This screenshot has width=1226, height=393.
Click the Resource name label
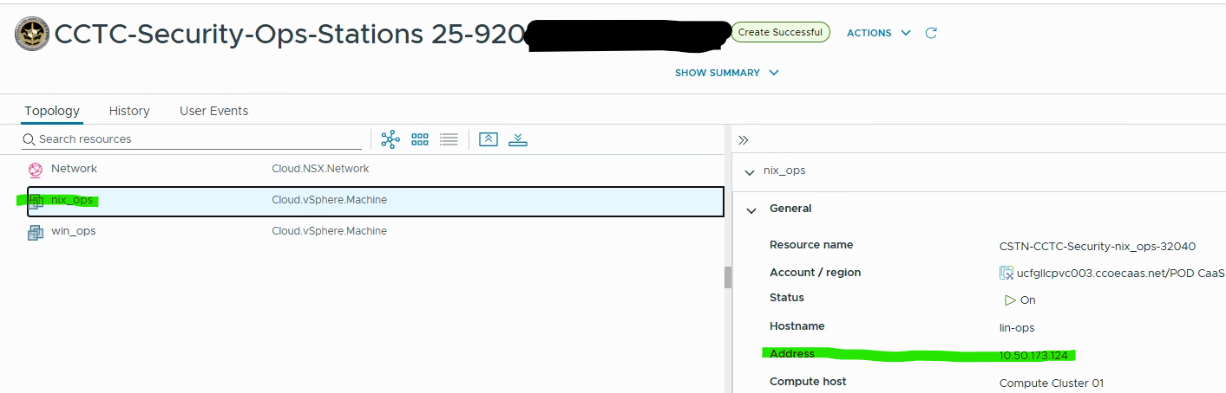pyautogui.click(x=811, y=245)
